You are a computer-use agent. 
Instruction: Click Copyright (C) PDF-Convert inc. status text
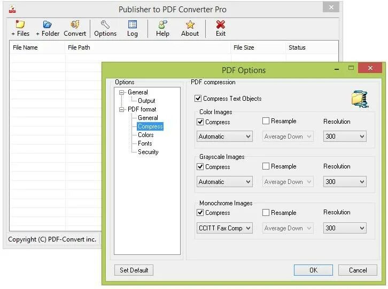point(52,239)
